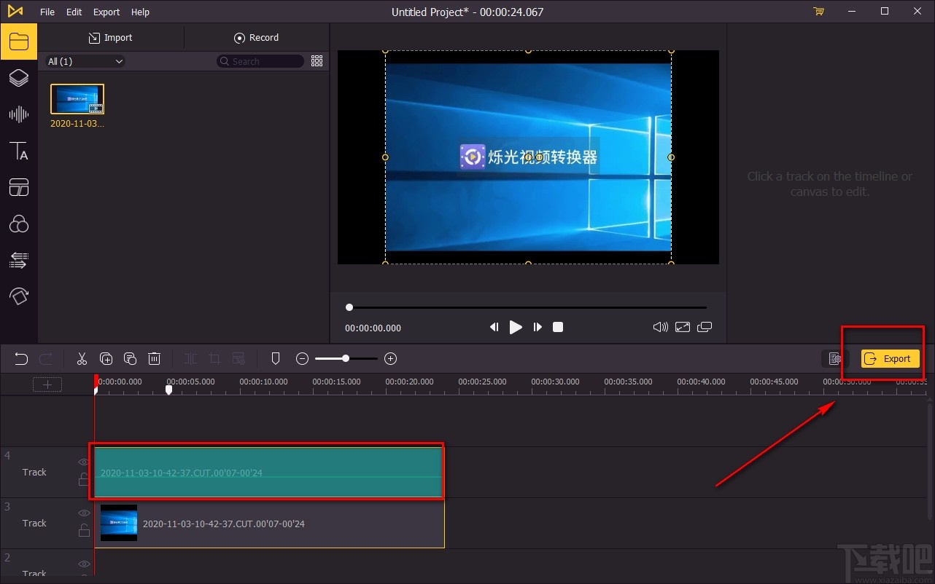Open the File menu
The height and width of the screenshot is (584, 935).
coord(47,12)
